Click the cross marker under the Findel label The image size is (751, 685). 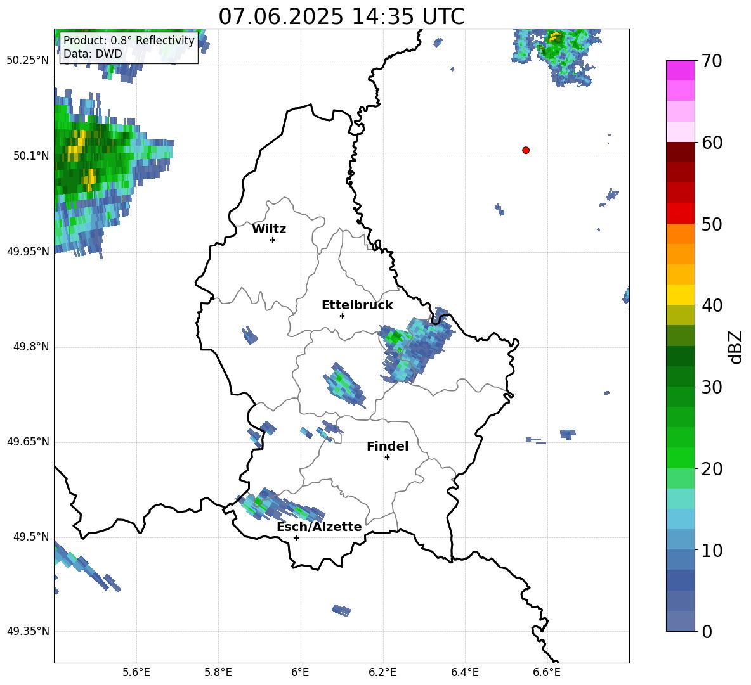(x=387, y=458)
